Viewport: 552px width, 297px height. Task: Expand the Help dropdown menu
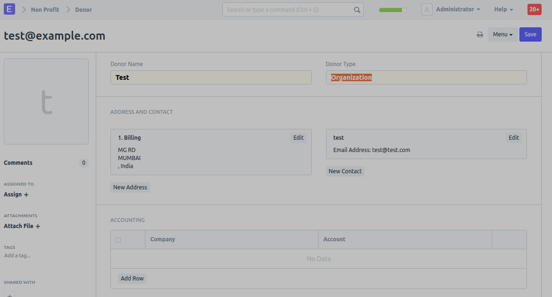pyautogui.click(x=503, y=9)
